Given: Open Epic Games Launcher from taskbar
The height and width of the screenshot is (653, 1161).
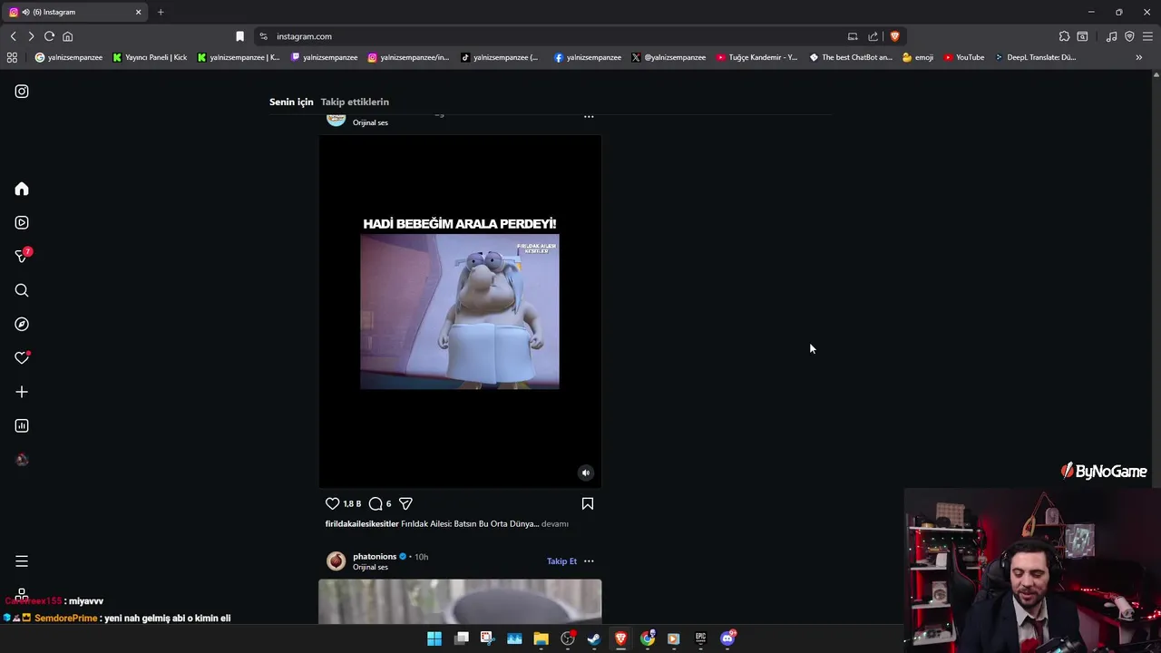Looking at the screenshot, I should pos(700,638).
